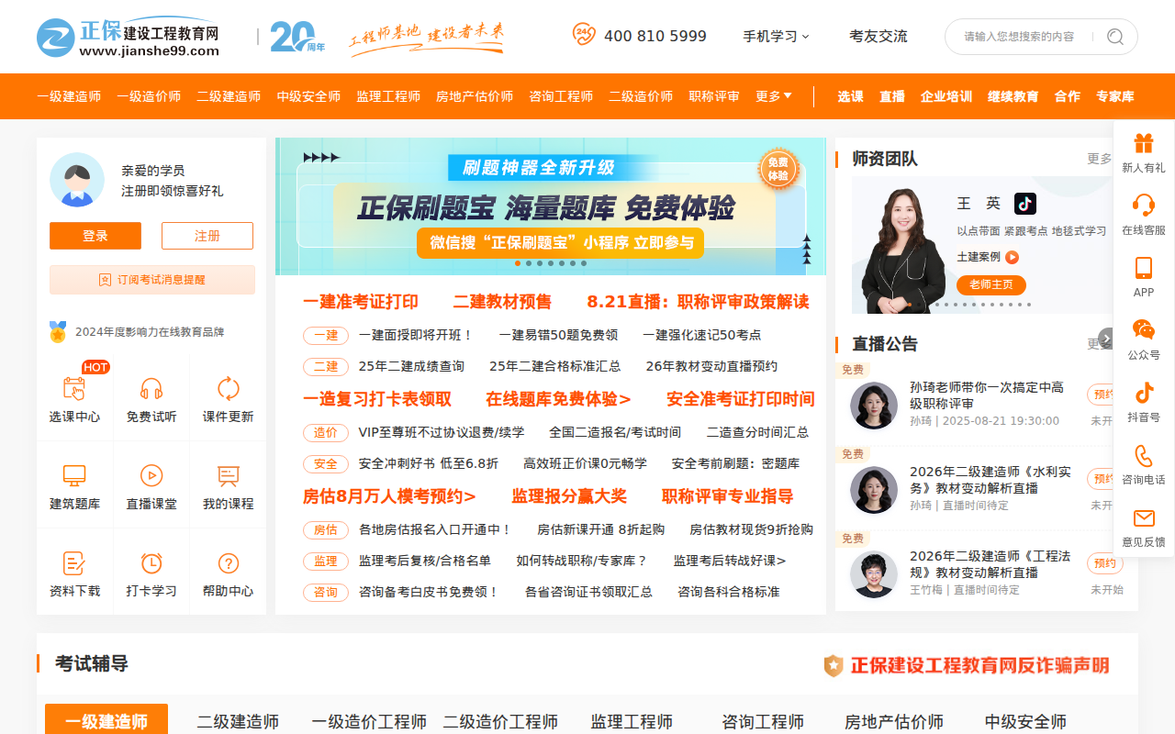Click 咨询 category tag
Viewport: 1175px width, 734px height.
326,592
